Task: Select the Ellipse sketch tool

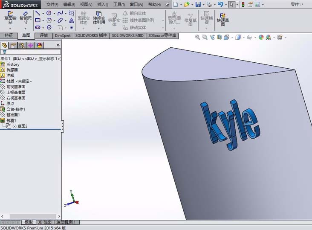Action: tap(60, 20)
